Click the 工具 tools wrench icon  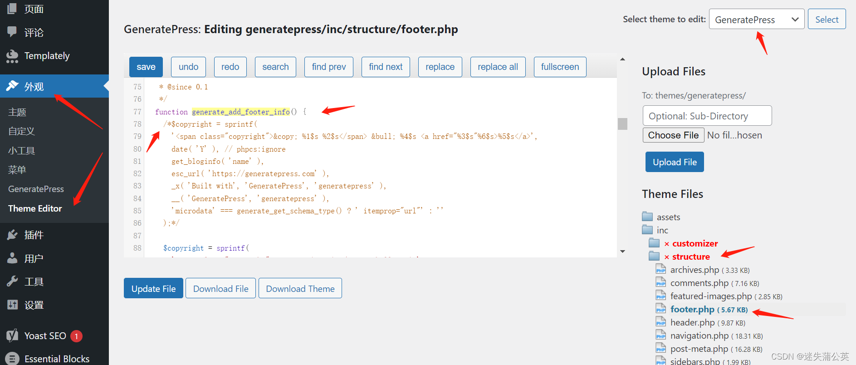(x=12, y=281)
